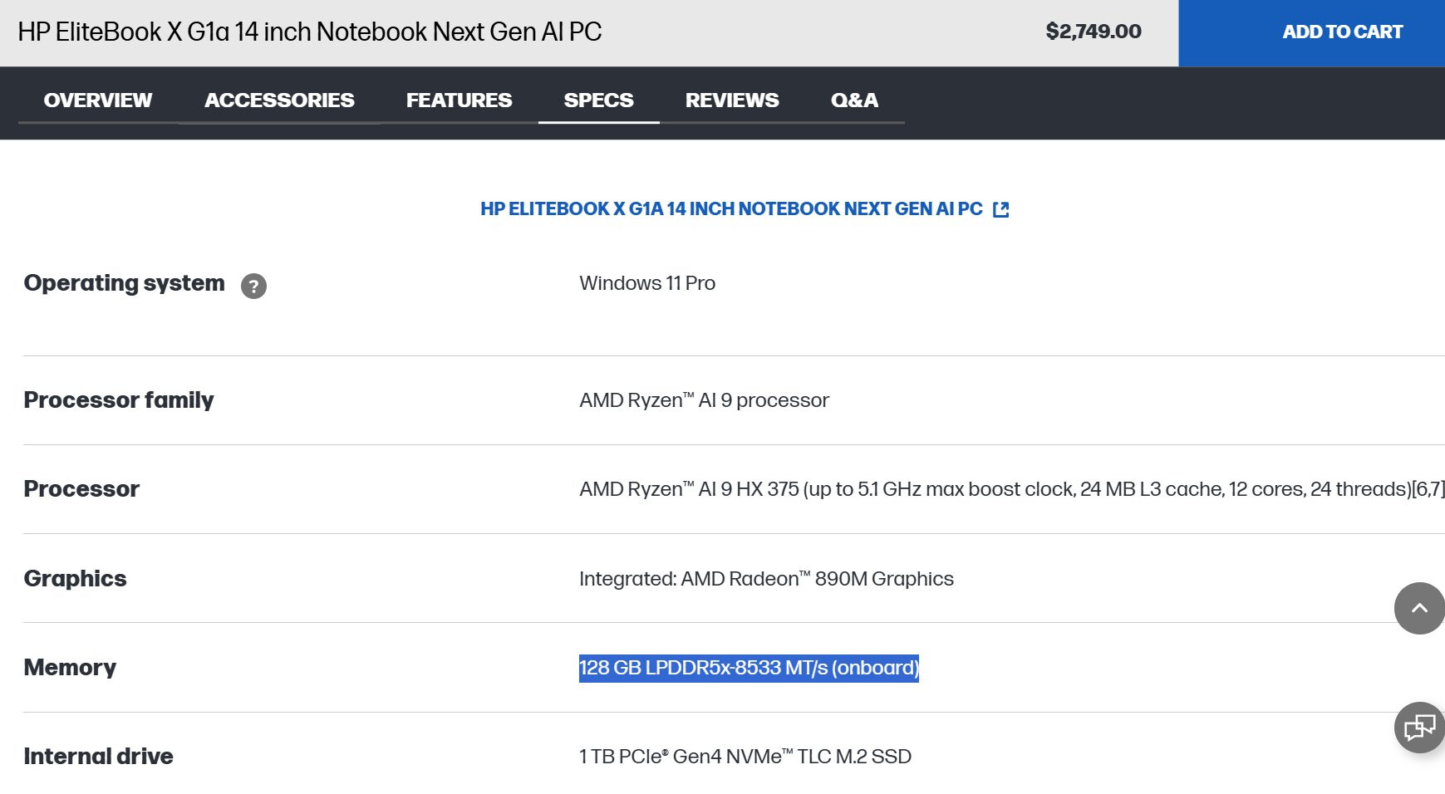1445x794 pixels.
Task: Click the external link icon beside product title
Action: pyautogui.click(x=1001, y=209)
